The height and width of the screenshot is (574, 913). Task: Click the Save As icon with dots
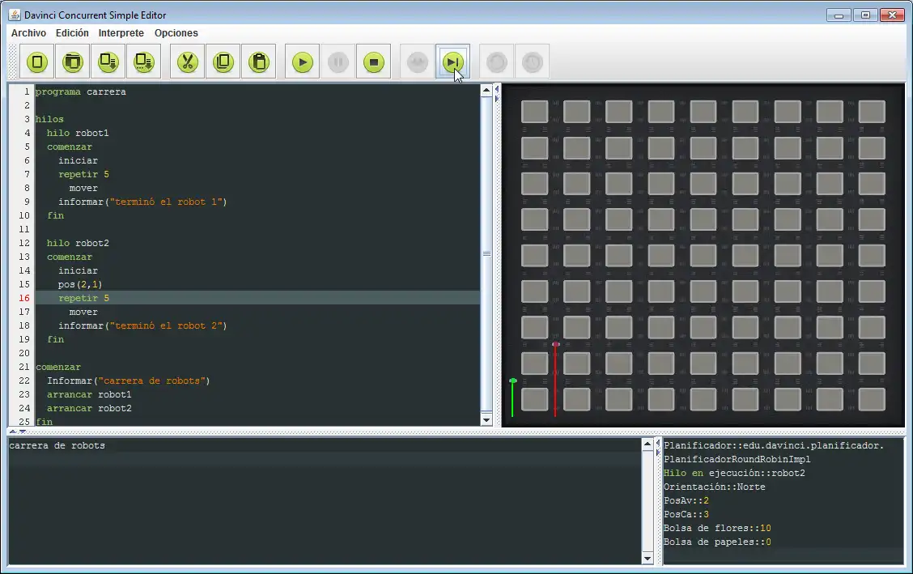[x=144, y=62]
